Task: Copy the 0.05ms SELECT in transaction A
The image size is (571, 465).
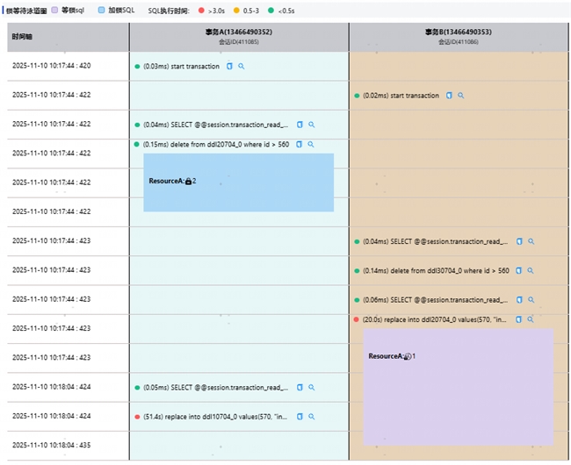Action: click(299, 387)
